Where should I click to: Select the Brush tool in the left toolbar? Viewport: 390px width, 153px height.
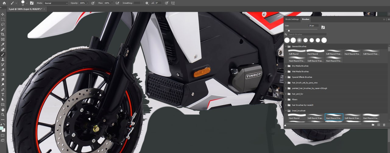point(3,54)
